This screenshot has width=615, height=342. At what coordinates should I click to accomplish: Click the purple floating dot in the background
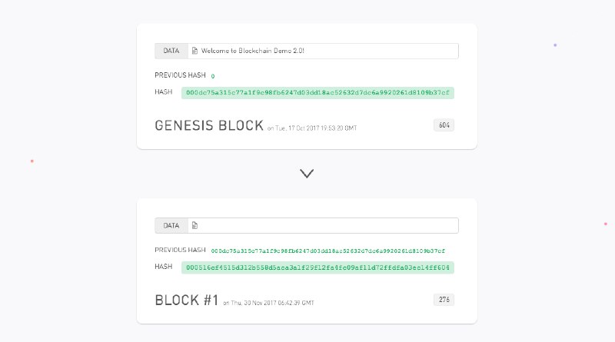(x=555, y=45)
